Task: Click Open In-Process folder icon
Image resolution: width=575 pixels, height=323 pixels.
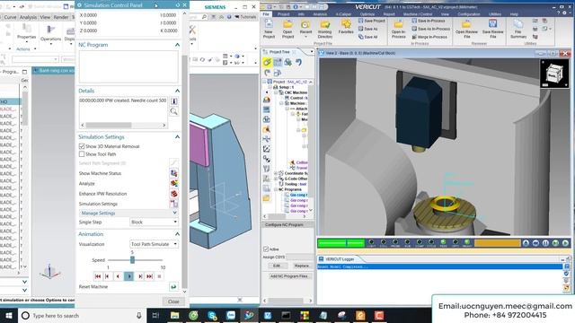Action: 398,24
